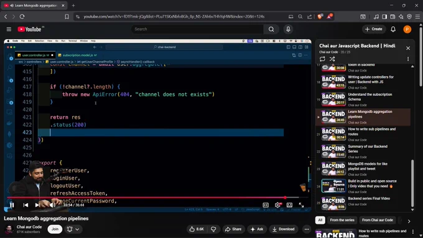
Task: Open the browser main hamburger menu
Action: 417,16
